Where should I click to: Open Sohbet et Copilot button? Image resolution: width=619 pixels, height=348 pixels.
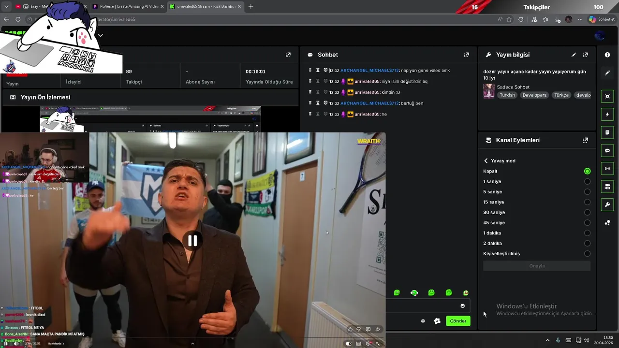(602, 19)
